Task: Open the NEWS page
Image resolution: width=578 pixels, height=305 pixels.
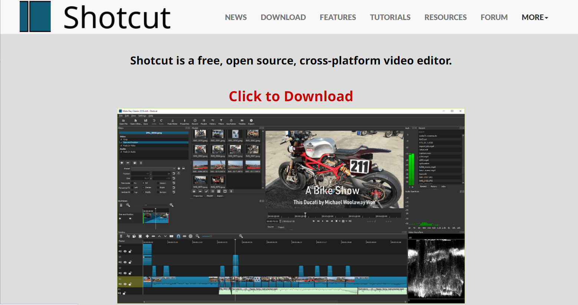Action: point(236,17)
